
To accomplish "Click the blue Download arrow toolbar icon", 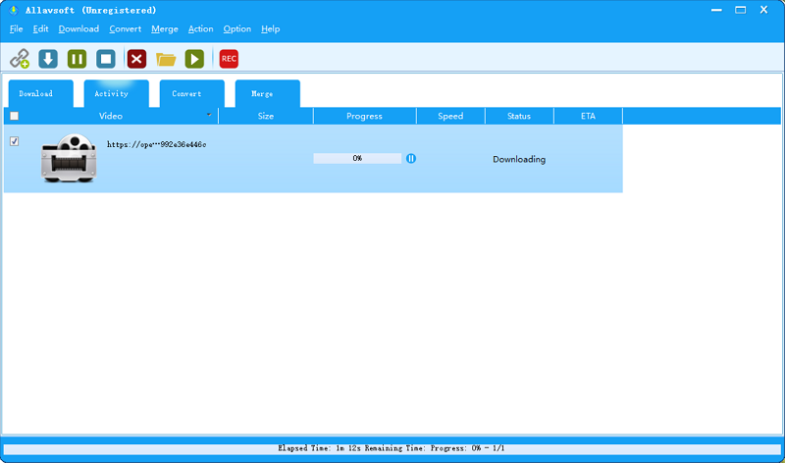I will tap(48, 59).
